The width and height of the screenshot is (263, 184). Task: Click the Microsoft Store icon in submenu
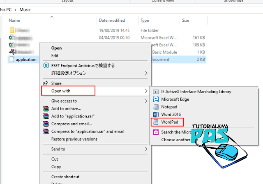pos(156,132)
